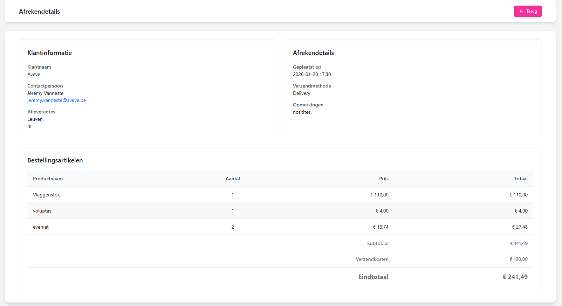Click the Afrekendetails page title

tap(39, 12)
